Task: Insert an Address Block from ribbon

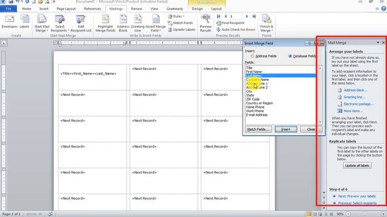Action: tap(123, 24)
